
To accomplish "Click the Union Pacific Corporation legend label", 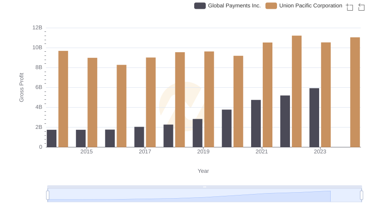I will [310, 6].
